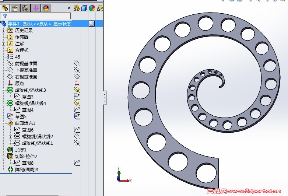Collapse the display pane with double chevron
This screenshot has width=288, height=196.
point(69,8)
